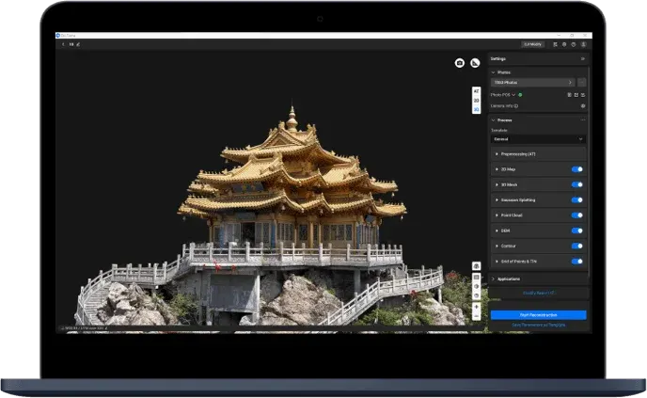647x398 pixels.
Task: Toggle the Gaussian Splatting switch
Action: click(576, 199)
